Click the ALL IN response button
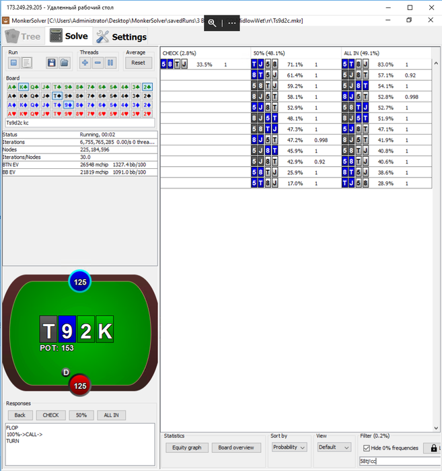This screenshot has width=442, height=471. pos(111,415)
